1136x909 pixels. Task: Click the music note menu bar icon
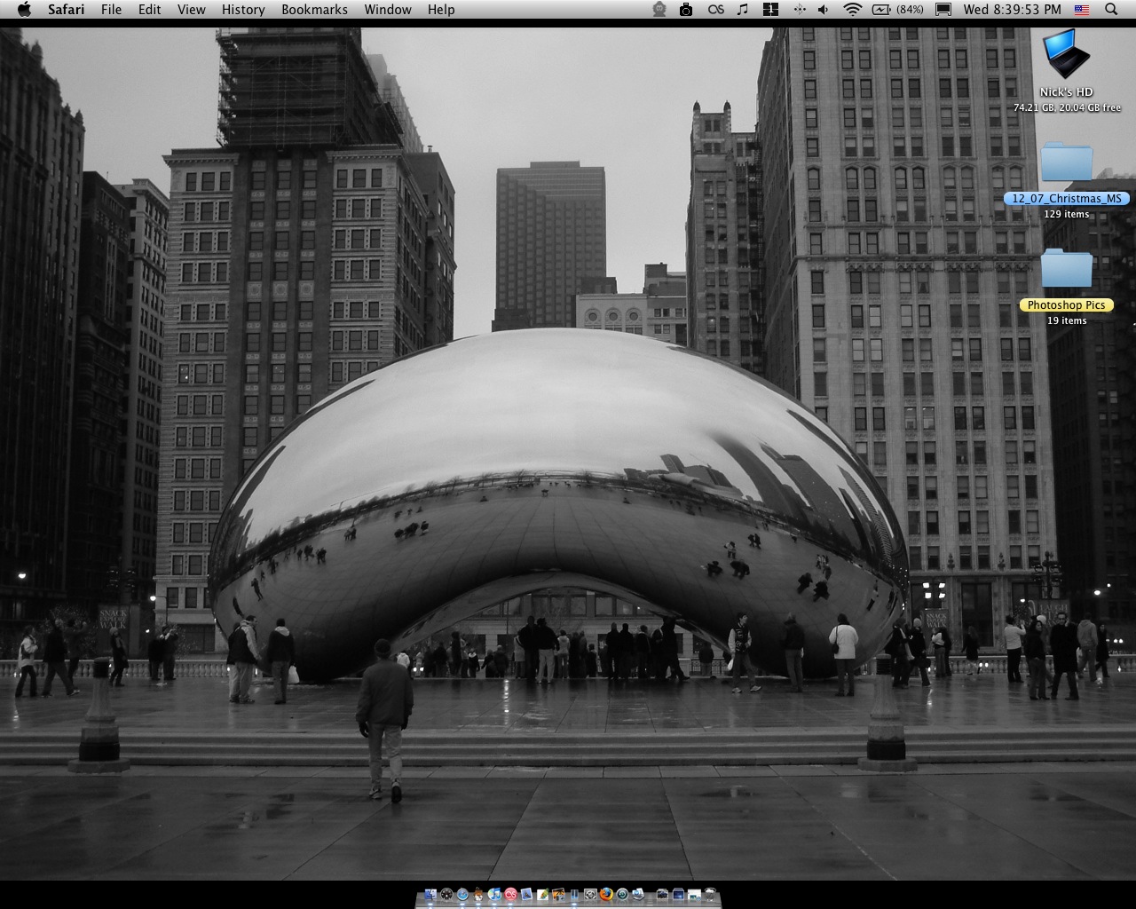pos(743,9)
